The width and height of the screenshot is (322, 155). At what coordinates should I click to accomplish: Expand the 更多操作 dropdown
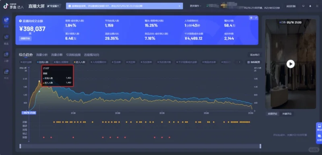pos(196,6)
